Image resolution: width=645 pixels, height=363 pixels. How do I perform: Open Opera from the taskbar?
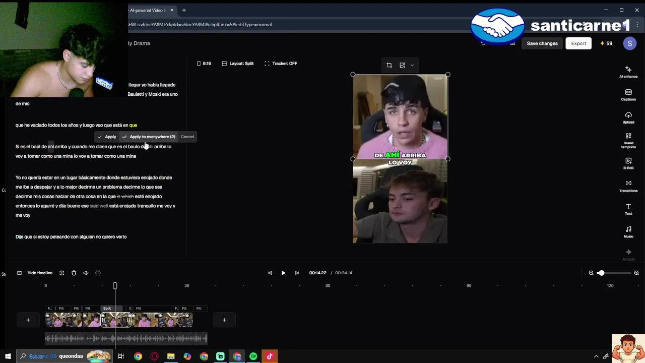[x=154, y=356]
